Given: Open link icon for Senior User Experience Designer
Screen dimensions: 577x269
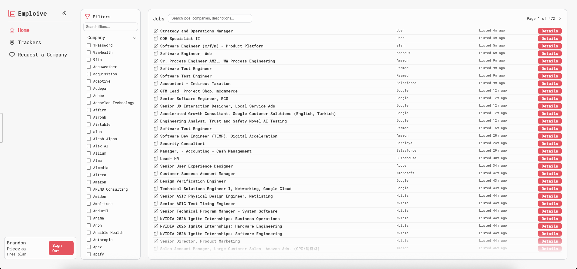Looking at the screenshot, I should point(156,166).
